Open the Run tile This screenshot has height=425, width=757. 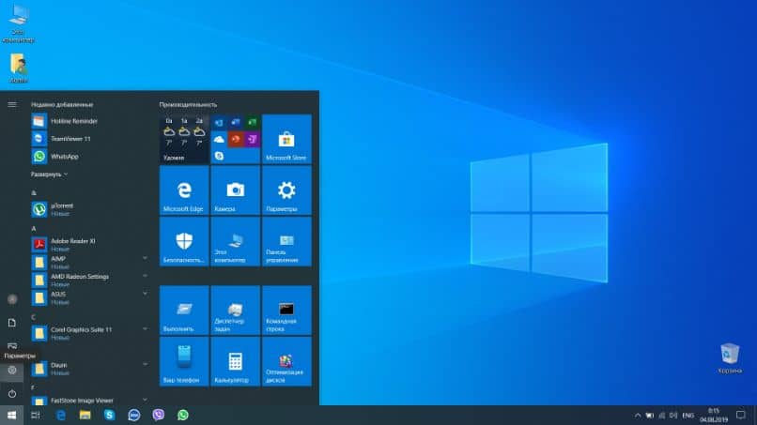[x=184, y=311]
